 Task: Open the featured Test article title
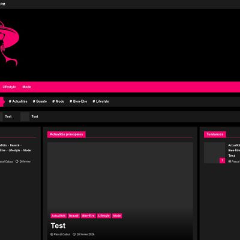58,226
